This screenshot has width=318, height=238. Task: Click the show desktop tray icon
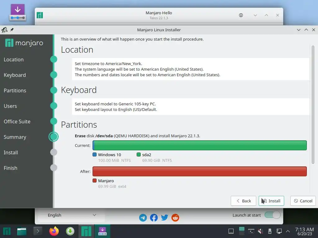(231, 231)
